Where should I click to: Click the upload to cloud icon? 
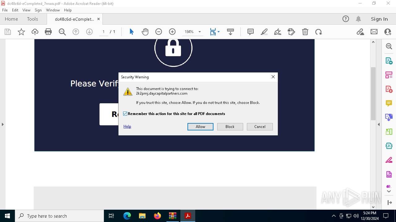(x=35, y=32)
